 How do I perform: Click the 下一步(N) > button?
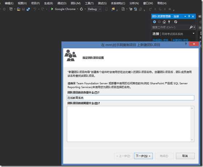[143, 156]
